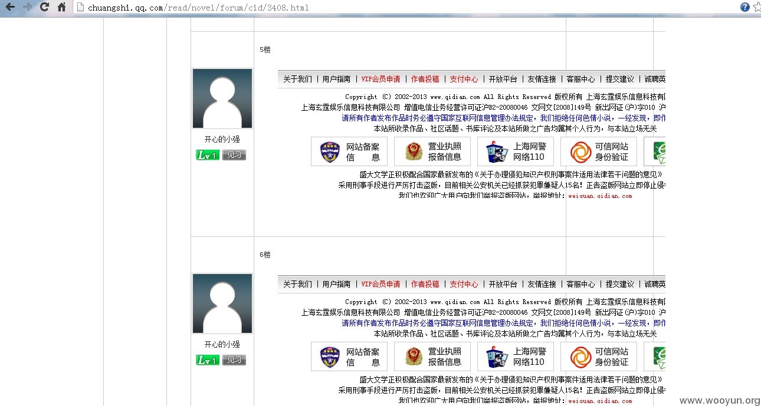Open 用户指南 in the 5楼 post nav bar

point(336,79)
